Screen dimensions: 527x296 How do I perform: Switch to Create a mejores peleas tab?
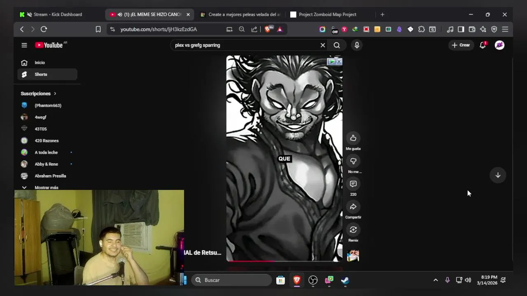240,14
